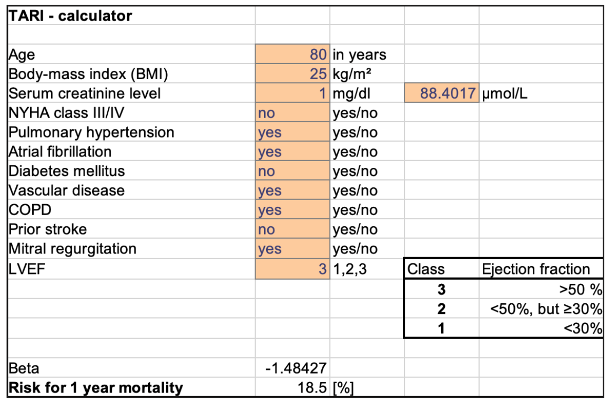Image resolution: width=609 pixels, height=403 pixels.
Task: Click Atrial fibrillation answer cell
Action: pos(292,152)
